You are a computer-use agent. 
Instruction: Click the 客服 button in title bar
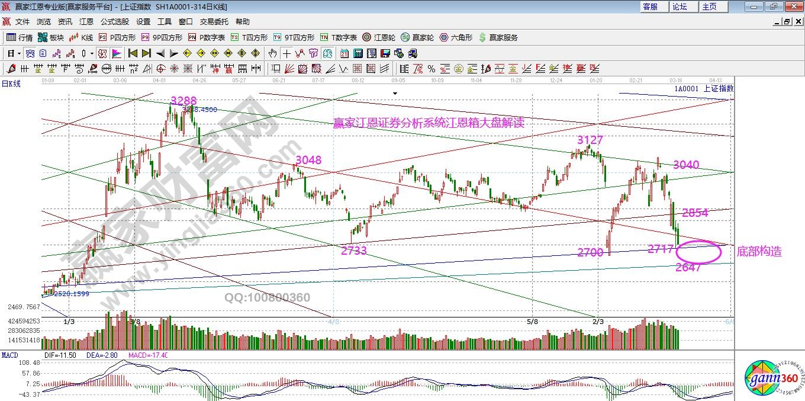point(650,7)
